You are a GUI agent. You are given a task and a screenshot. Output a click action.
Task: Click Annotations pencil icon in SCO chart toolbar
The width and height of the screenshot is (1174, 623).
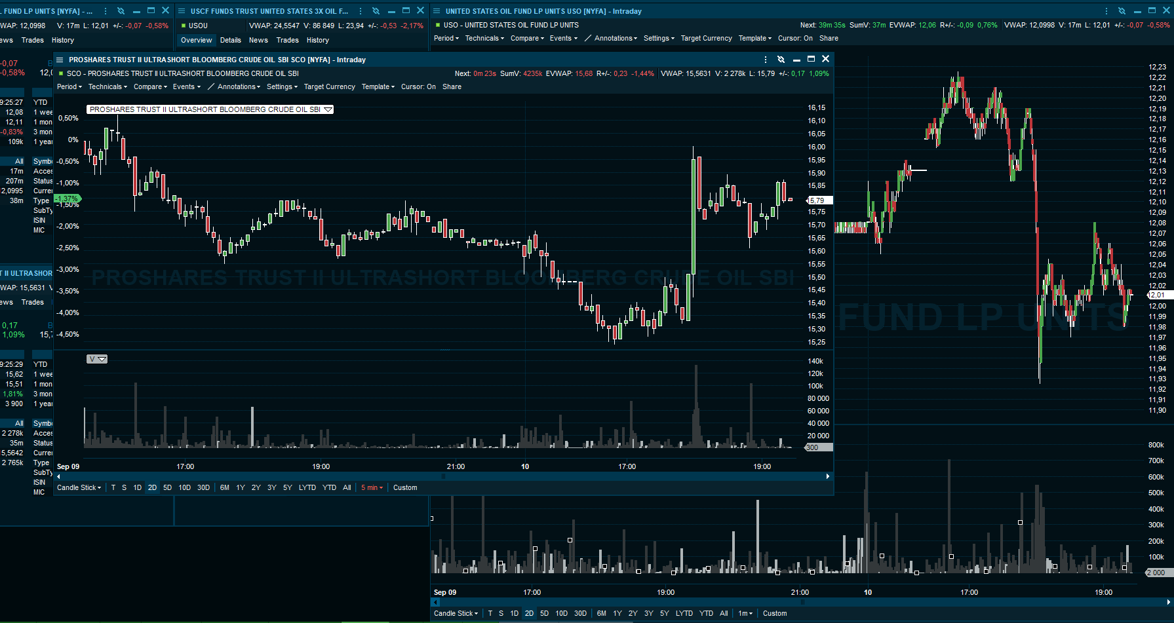pos(211,86)
